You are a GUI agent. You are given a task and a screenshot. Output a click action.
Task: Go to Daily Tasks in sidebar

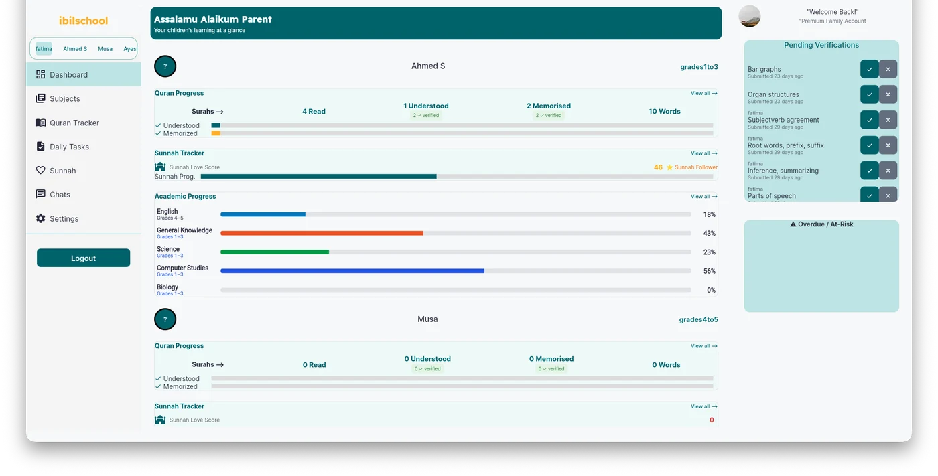(x=84, y=147)
